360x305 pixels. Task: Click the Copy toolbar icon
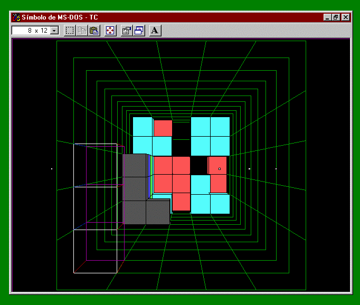point(82,31)
